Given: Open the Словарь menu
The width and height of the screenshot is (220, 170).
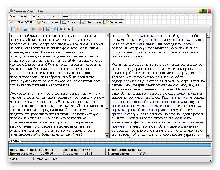Looking at the screenshot, I should 48,16.
